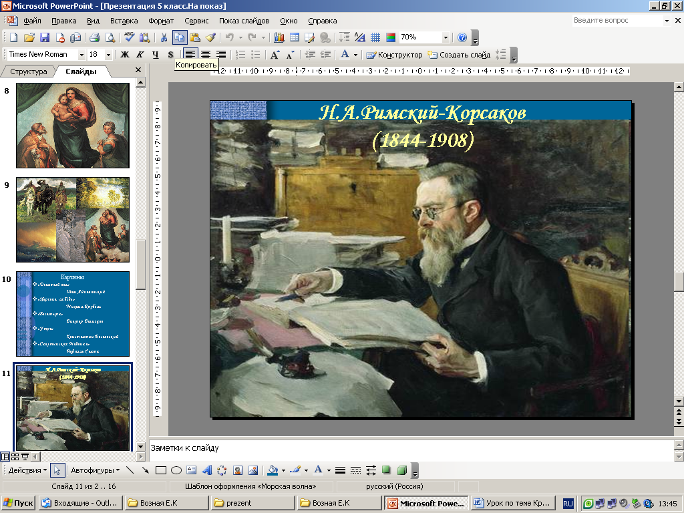The image size is (684, 513).
Task: Click the Конструктор button
Action: click(394, 55)
